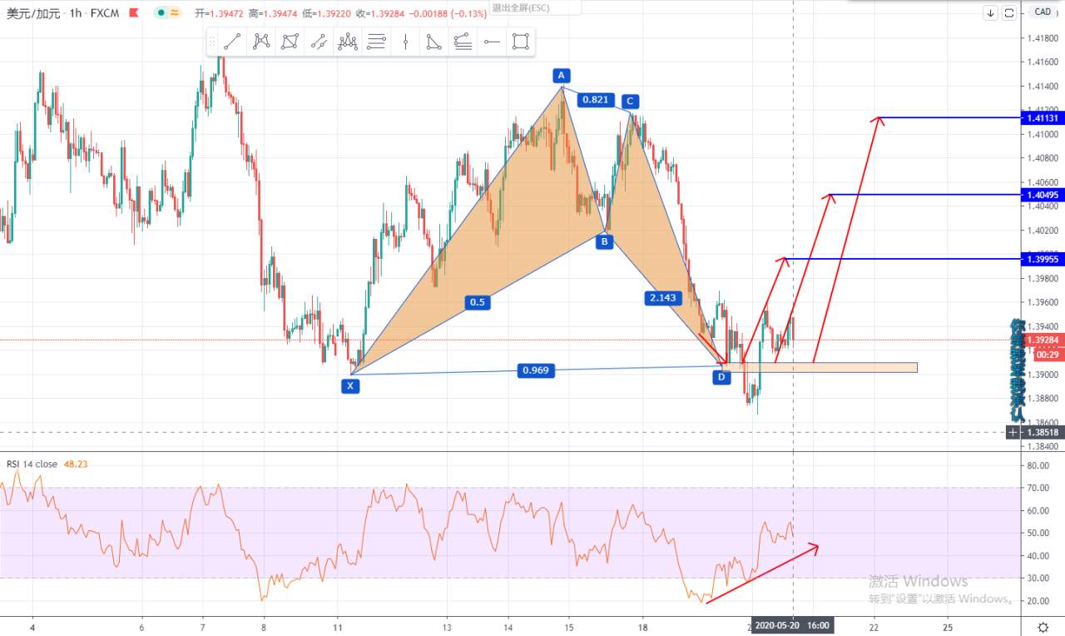Click date 18 on the time axis

[x=642, y=626]
